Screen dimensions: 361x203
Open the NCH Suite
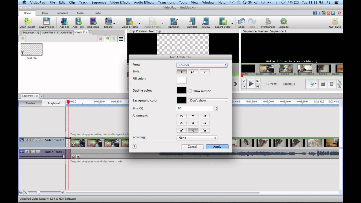pyautogui.click(x=335, y=23)
